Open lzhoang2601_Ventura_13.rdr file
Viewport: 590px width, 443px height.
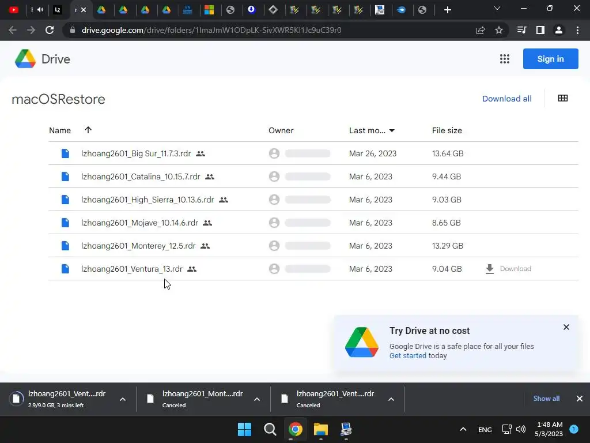(132, 269)
